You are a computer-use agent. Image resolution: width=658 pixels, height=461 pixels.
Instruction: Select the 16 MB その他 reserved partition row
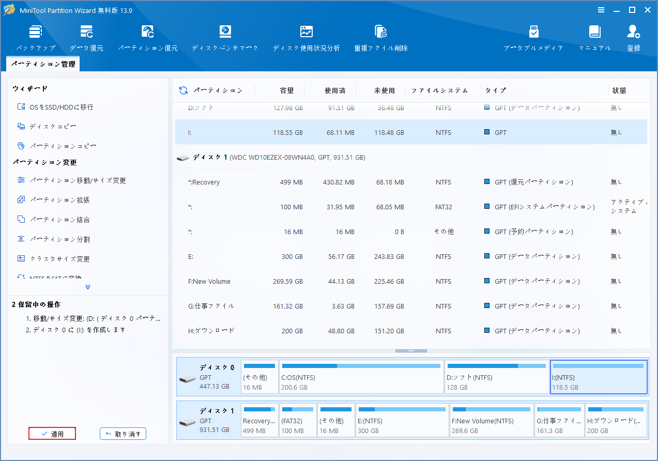[411, 232]
